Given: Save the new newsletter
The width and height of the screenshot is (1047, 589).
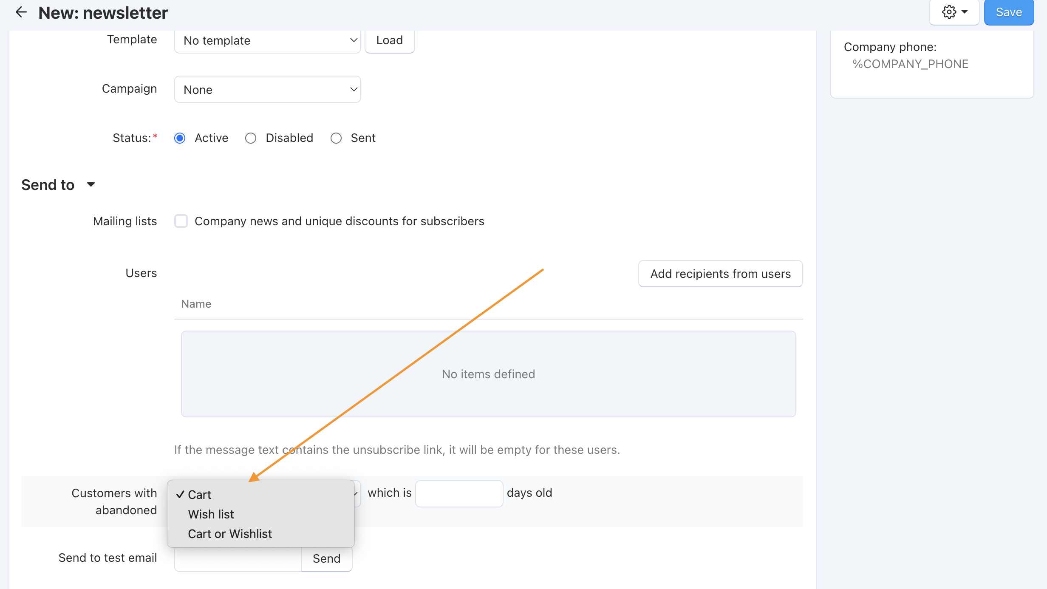Looking at the screenshot, I should pyautogui.click(x=1009, y=12).
